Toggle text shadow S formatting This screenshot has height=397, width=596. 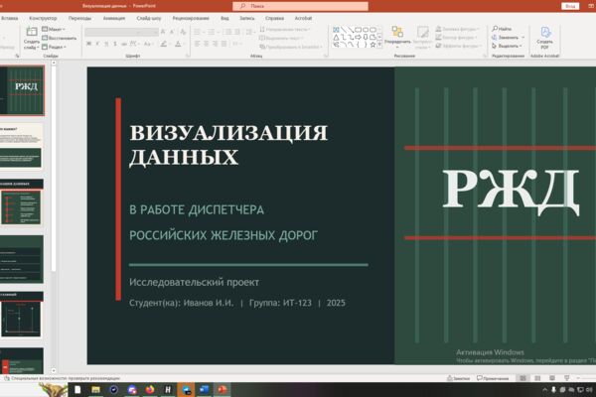[115, 44]
